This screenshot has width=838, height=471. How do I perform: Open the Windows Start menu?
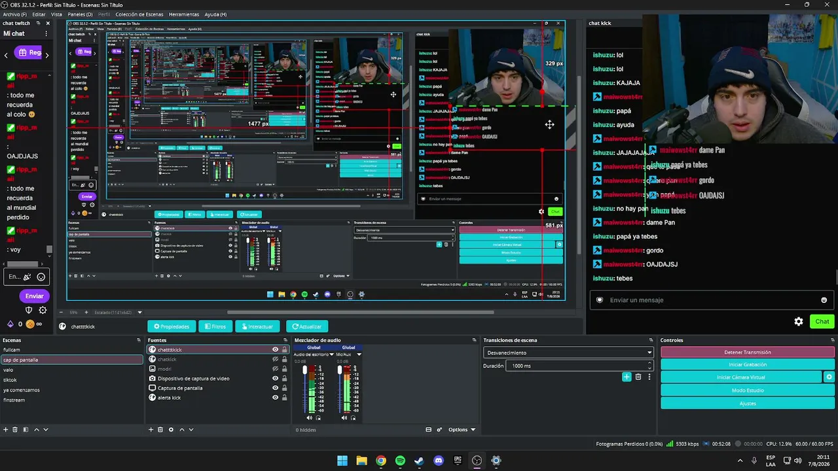(x=342, y=461)
